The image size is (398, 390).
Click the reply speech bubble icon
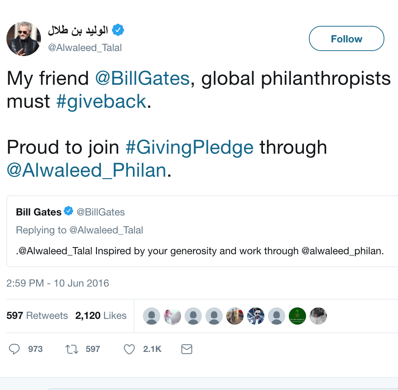coord(14,349)
